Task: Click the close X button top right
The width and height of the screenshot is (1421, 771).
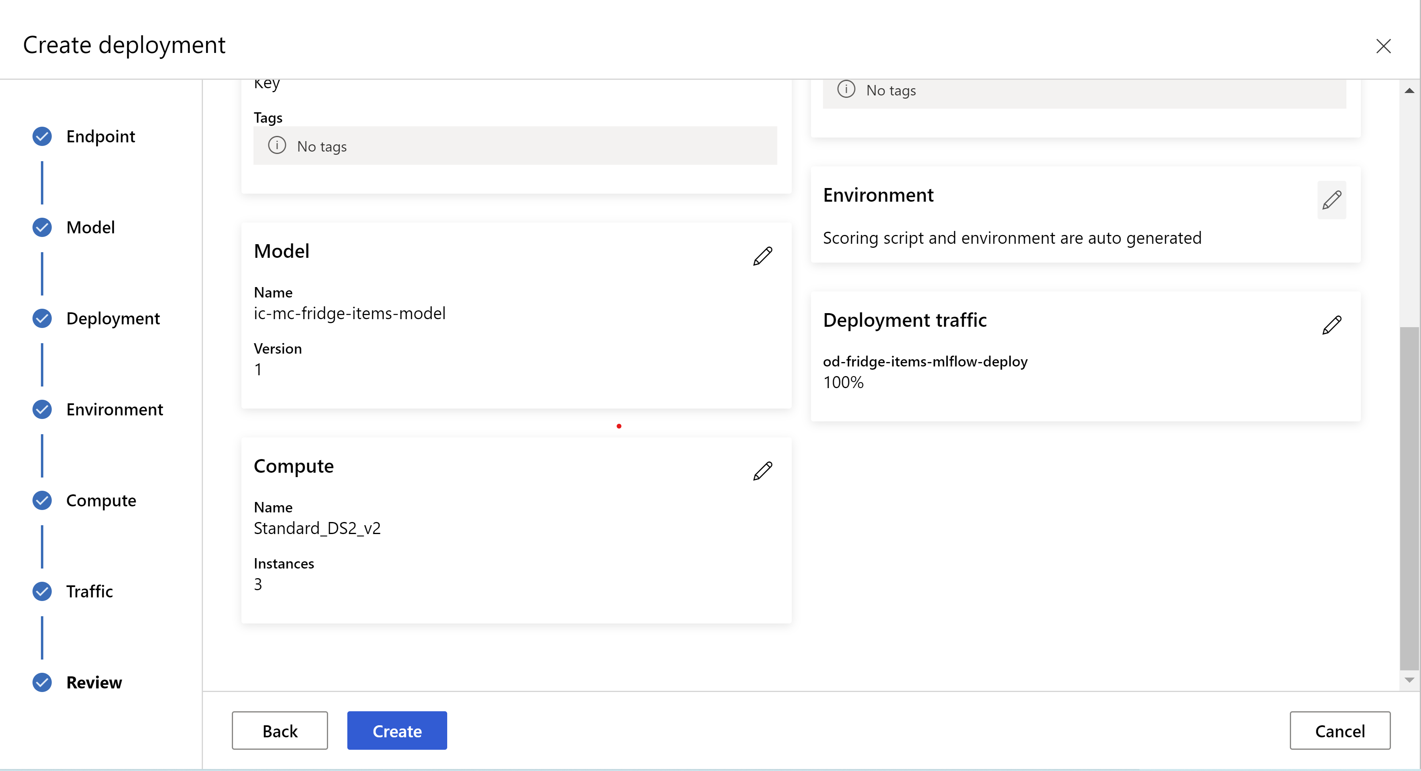Action: (1384, 45)
